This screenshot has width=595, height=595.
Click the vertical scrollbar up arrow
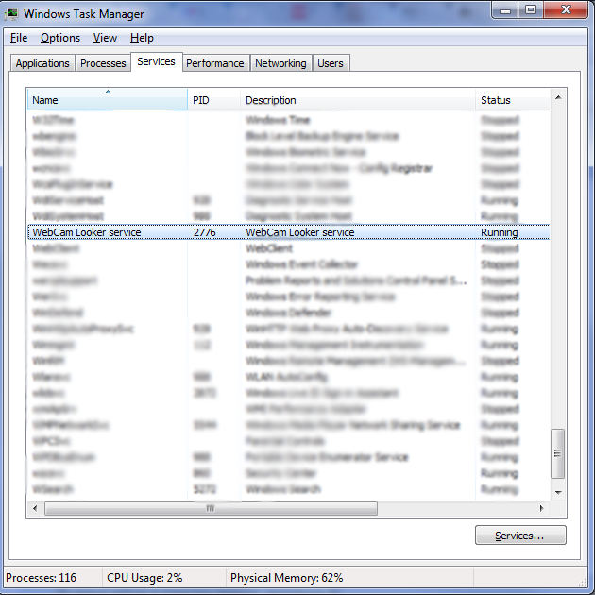coord(558,98)
